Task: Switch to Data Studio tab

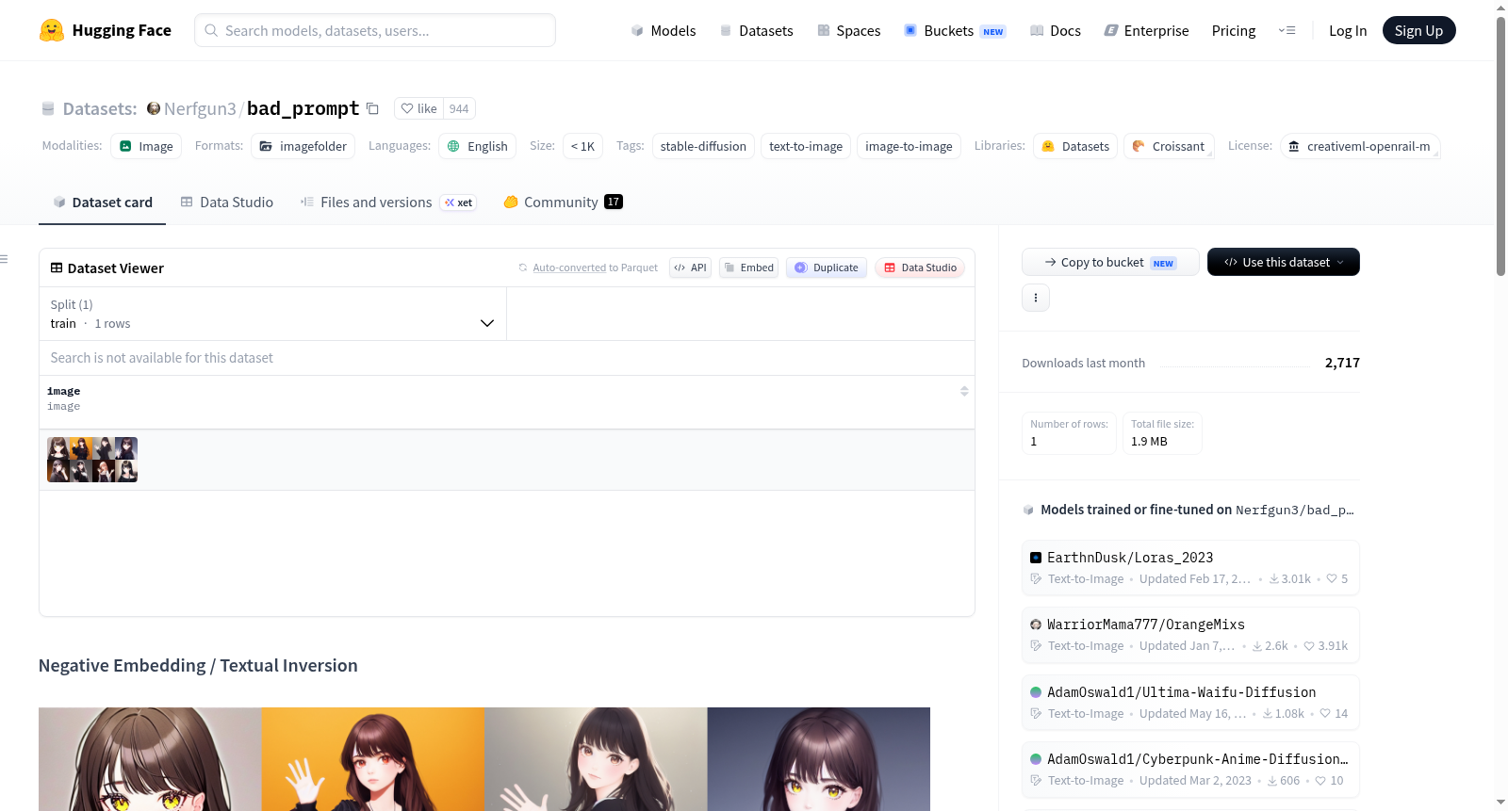Action: click(226, 202)
